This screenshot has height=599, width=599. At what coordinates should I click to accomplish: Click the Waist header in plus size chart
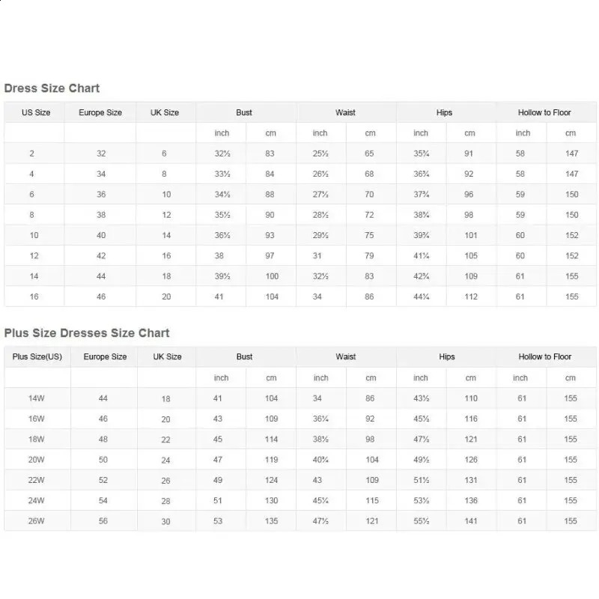346,356
